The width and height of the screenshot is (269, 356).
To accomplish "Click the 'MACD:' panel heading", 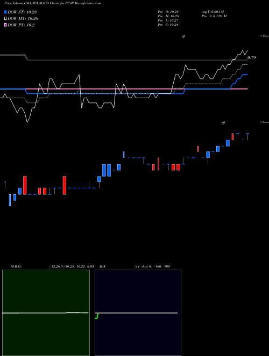I will click(16, 266).
